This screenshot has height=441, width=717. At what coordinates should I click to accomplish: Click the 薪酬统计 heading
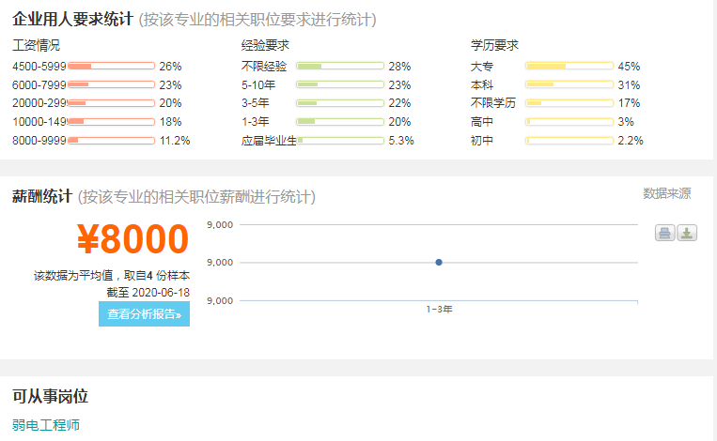pyautogui.click(x=42, y=196)
